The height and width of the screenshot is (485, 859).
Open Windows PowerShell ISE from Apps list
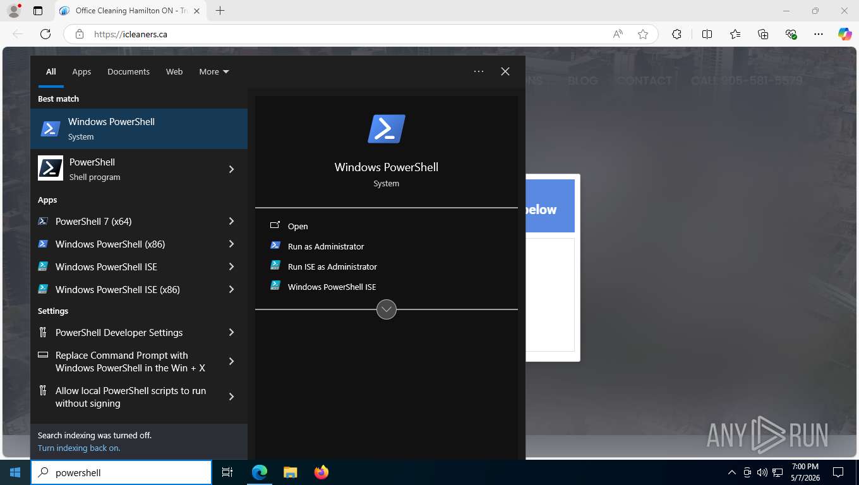tap(124, 266)
